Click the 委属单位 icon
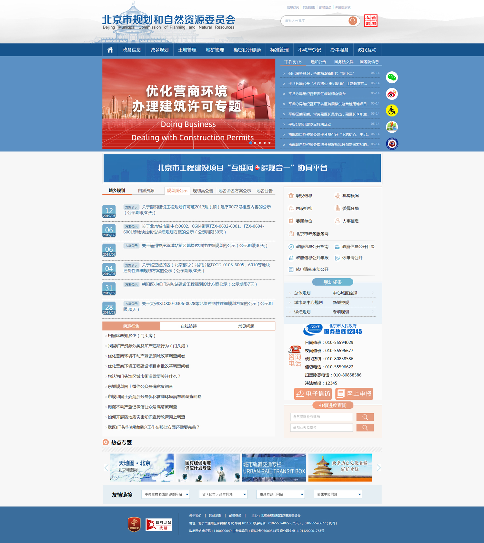Screen dimensions: 484x543 (291, 221)
